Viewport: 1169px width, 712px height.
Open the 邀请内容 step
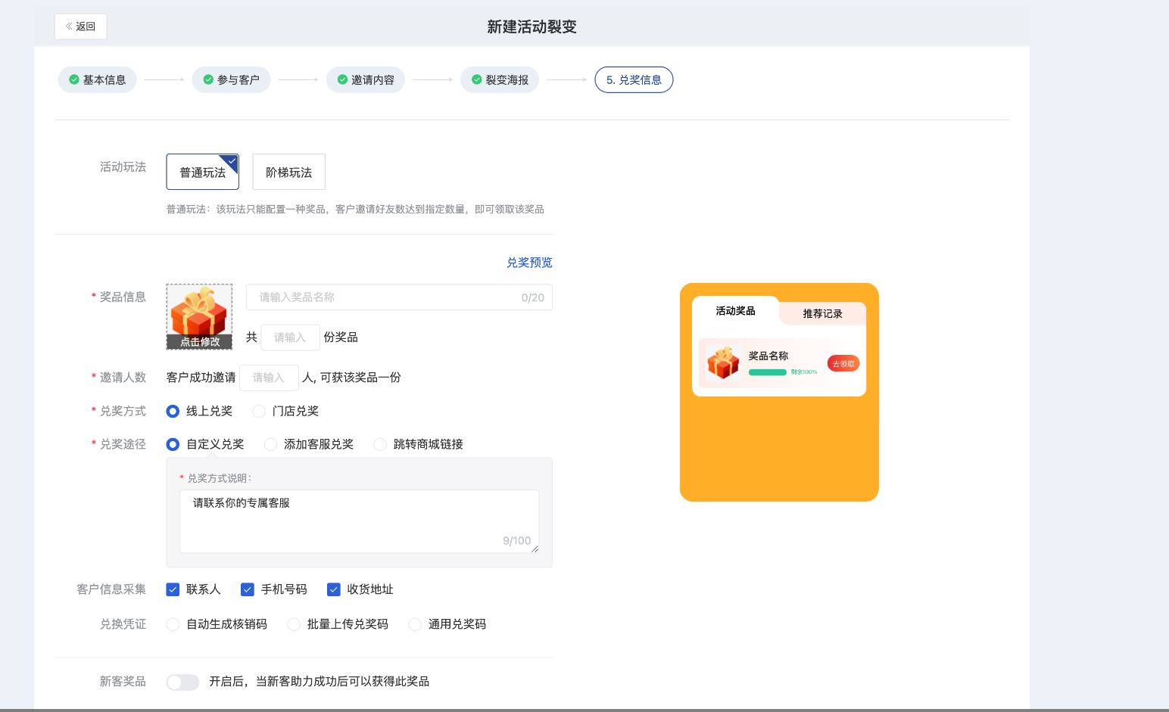click(x=365, y=79)
